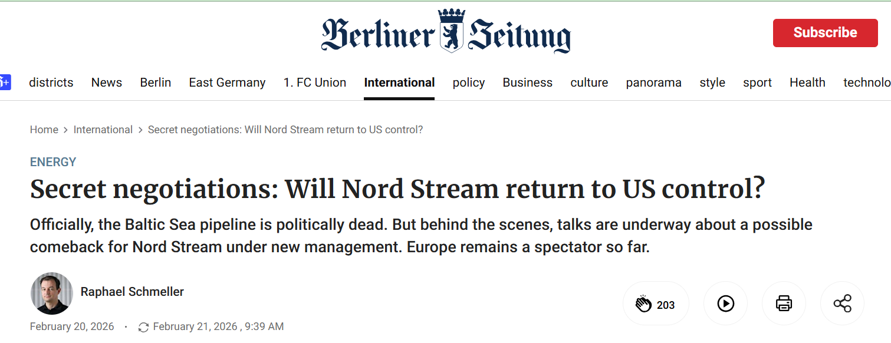This screenshot has width=891, height=343.
Task: Click the International breadcrumb link
Action: click(103, 130)
